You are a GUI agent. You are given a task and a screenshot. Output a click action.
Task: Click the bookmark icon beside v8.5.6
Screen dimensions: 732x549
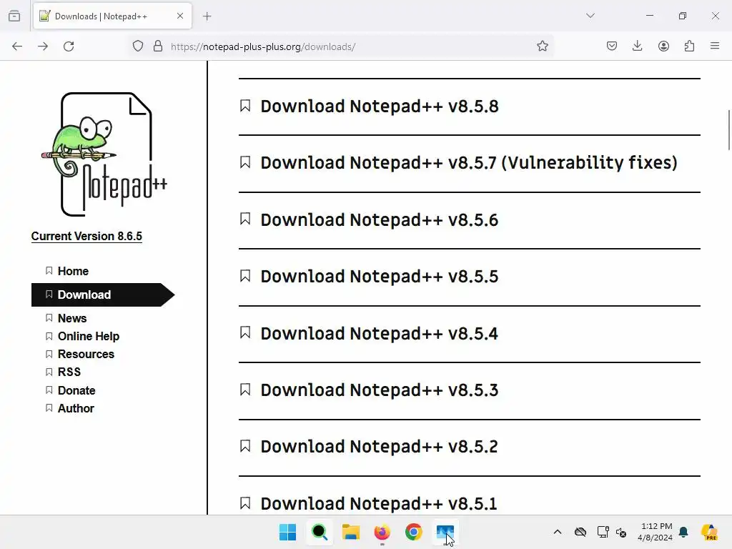click(245, 219)
